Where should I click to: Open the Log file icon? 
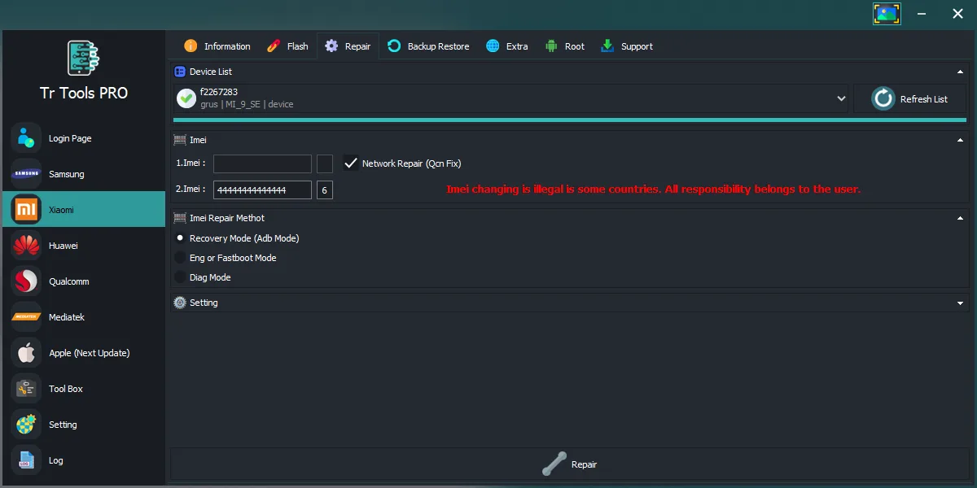coord(26,460)
